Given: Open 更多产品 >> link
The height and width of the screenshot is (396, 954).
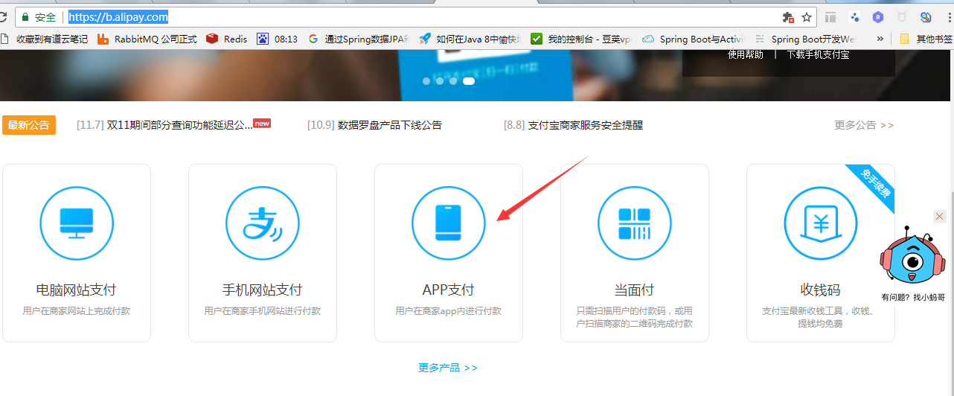Looking at the screenshot, I should (448, 368).
